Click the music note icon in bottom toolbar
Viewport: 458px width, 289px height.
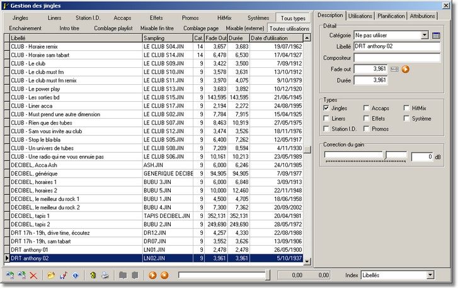coord(64,275)
